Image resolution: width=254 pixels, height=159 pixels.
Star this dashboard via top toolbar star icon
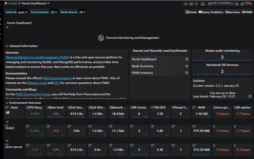coord(186,4)
